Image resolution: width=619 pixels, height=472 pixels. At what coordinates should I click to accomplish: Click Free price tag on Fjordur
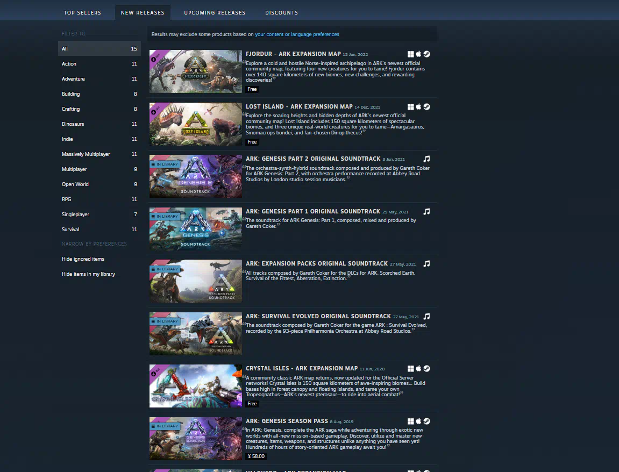click(x=252, y=89)
